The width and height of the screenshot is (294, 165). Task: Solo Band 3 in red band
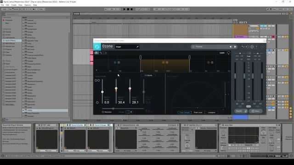coord(212,62)
